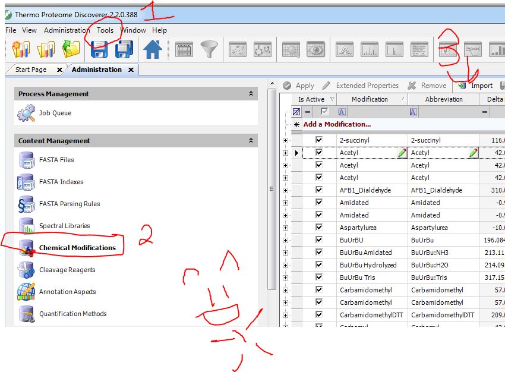This screenshot has width=505, height=372.
Task: Toggle Is Active for CarbamidomethylDTT
Action: point(319,314)
